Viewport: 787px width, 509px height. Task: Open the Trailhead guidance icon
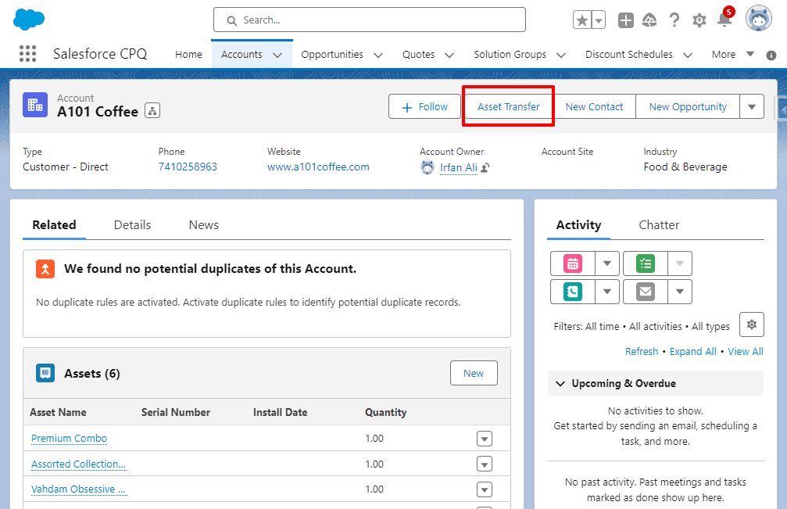click(x=649, y=20)
